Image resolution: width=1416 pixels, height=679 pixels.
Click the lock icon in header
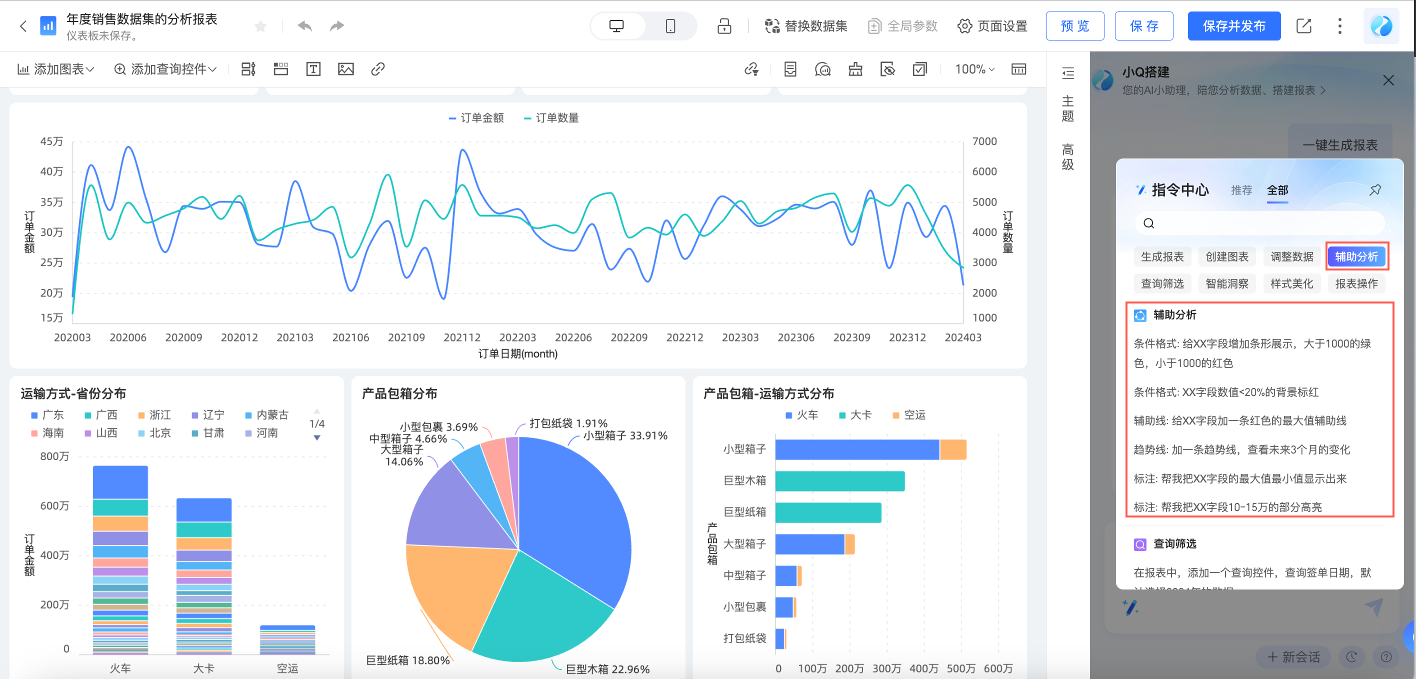tap(724, 26)
